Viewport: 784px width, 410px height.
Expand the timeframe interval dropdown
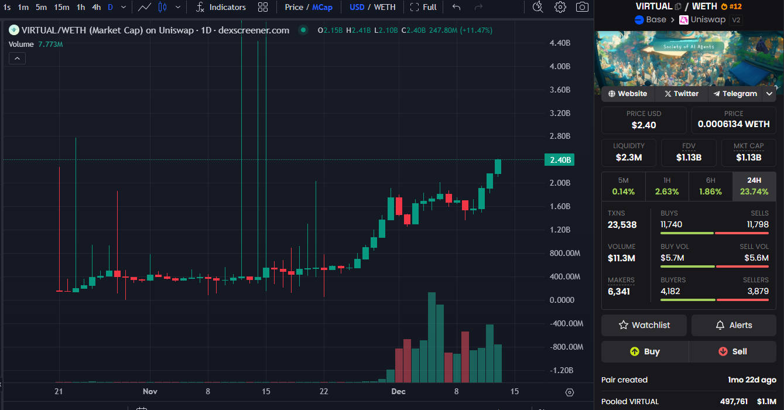(x=123, y=7)
